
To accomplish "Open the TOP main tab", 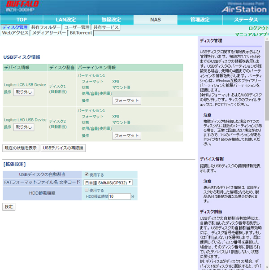I will [22, 20].
